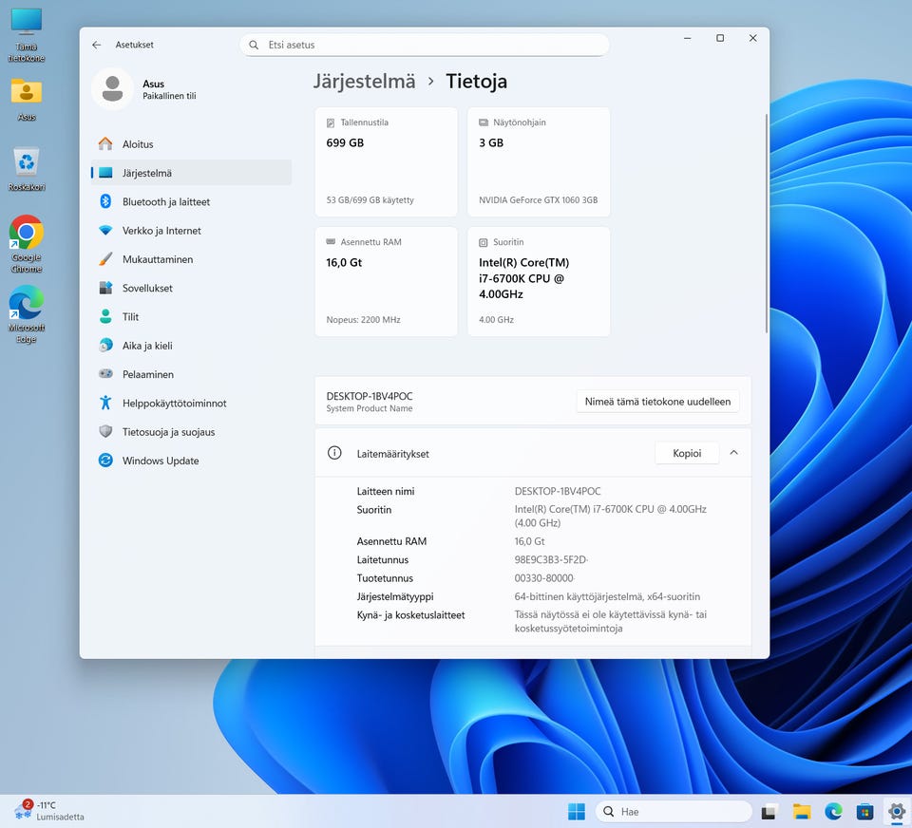The height and width of the screenshot is (828, 912).
Task: Click Järjestelmä breadcrumb link
Action: [x=364, y=82]
